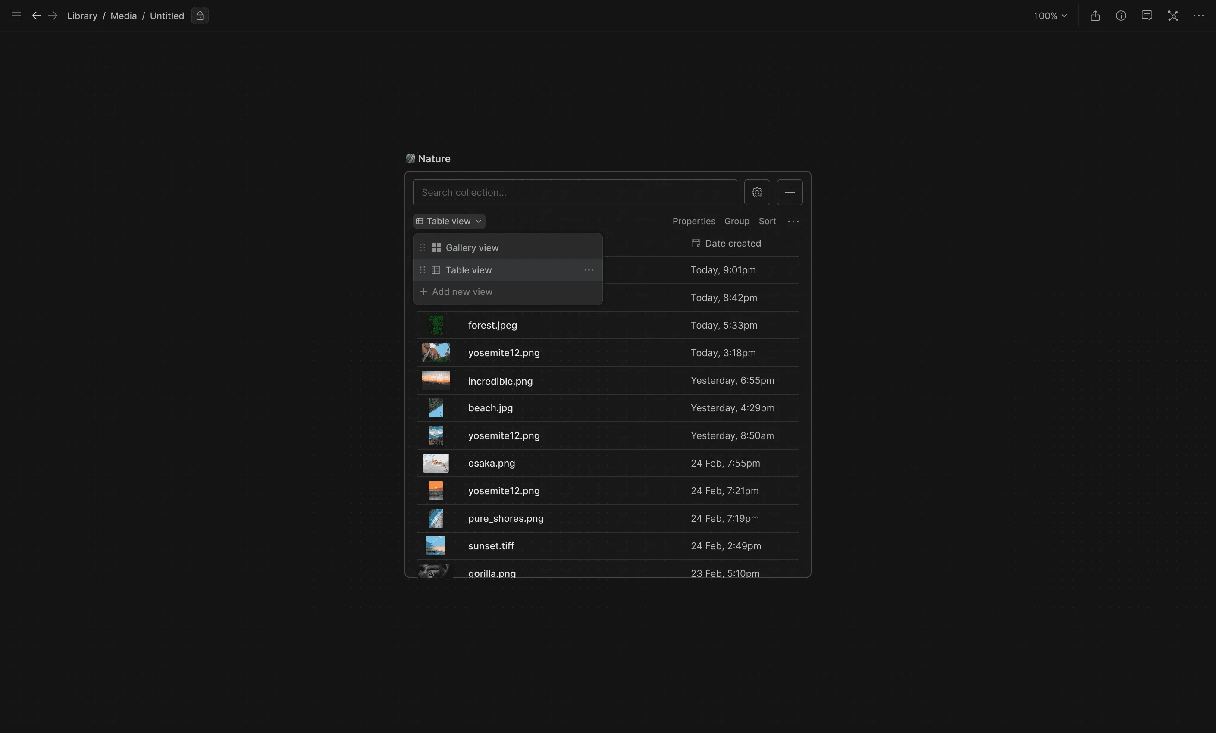The image size is (1216, 733).
Task: Click the plus button to add item
Action: click(790, 192)
